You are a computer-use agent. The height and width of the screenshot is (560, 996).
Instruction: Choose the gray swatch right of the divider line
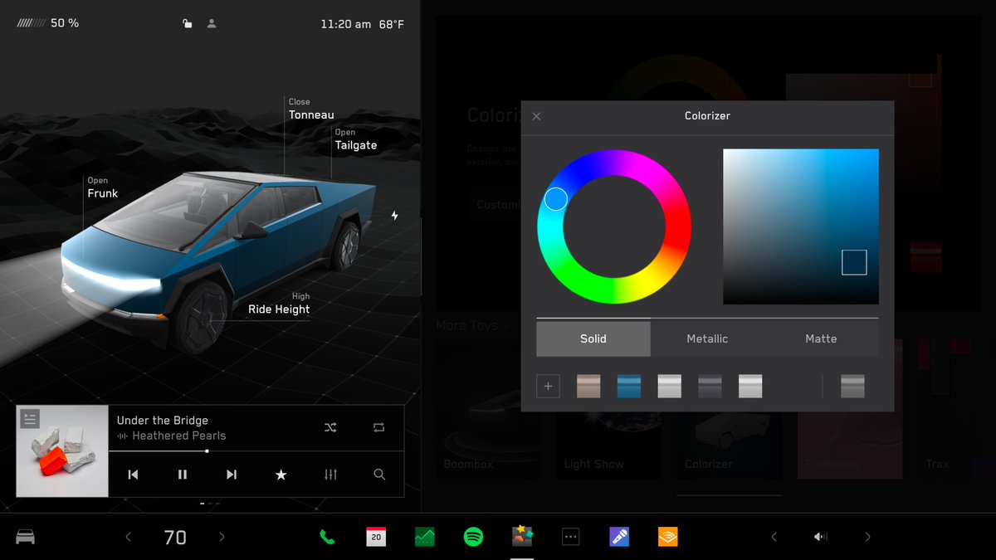coord(852,386)
